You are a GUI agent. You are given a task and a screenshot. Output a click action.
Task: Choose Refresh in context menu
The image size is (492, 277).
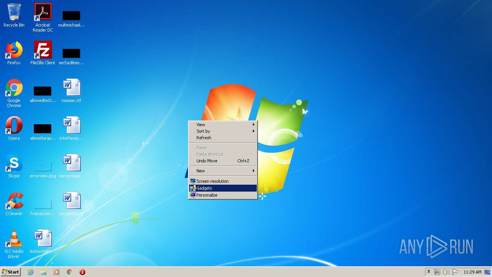223,138
